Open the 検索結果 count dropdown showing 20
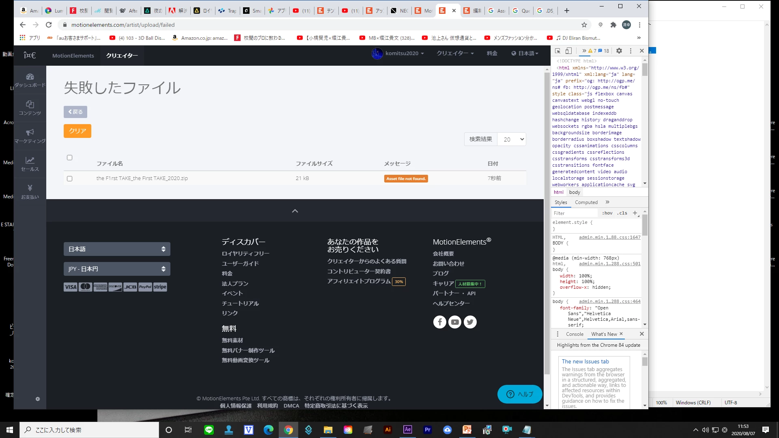Viewport: 779px width, 438px height. coord(512,139)
